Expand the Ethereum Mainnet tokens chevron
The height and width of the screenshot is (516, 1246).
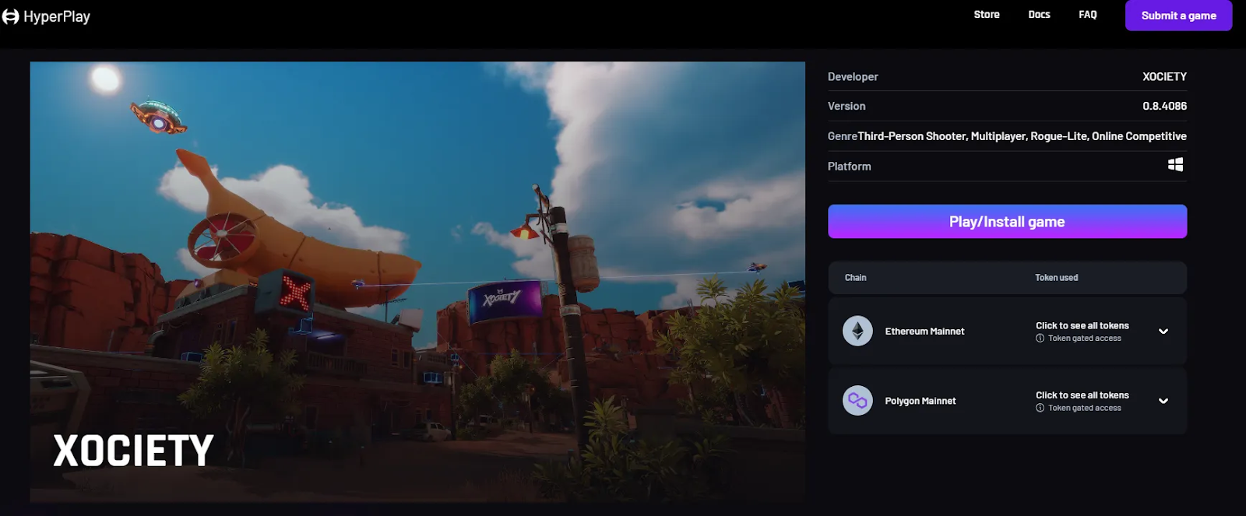pos(1163,332)
